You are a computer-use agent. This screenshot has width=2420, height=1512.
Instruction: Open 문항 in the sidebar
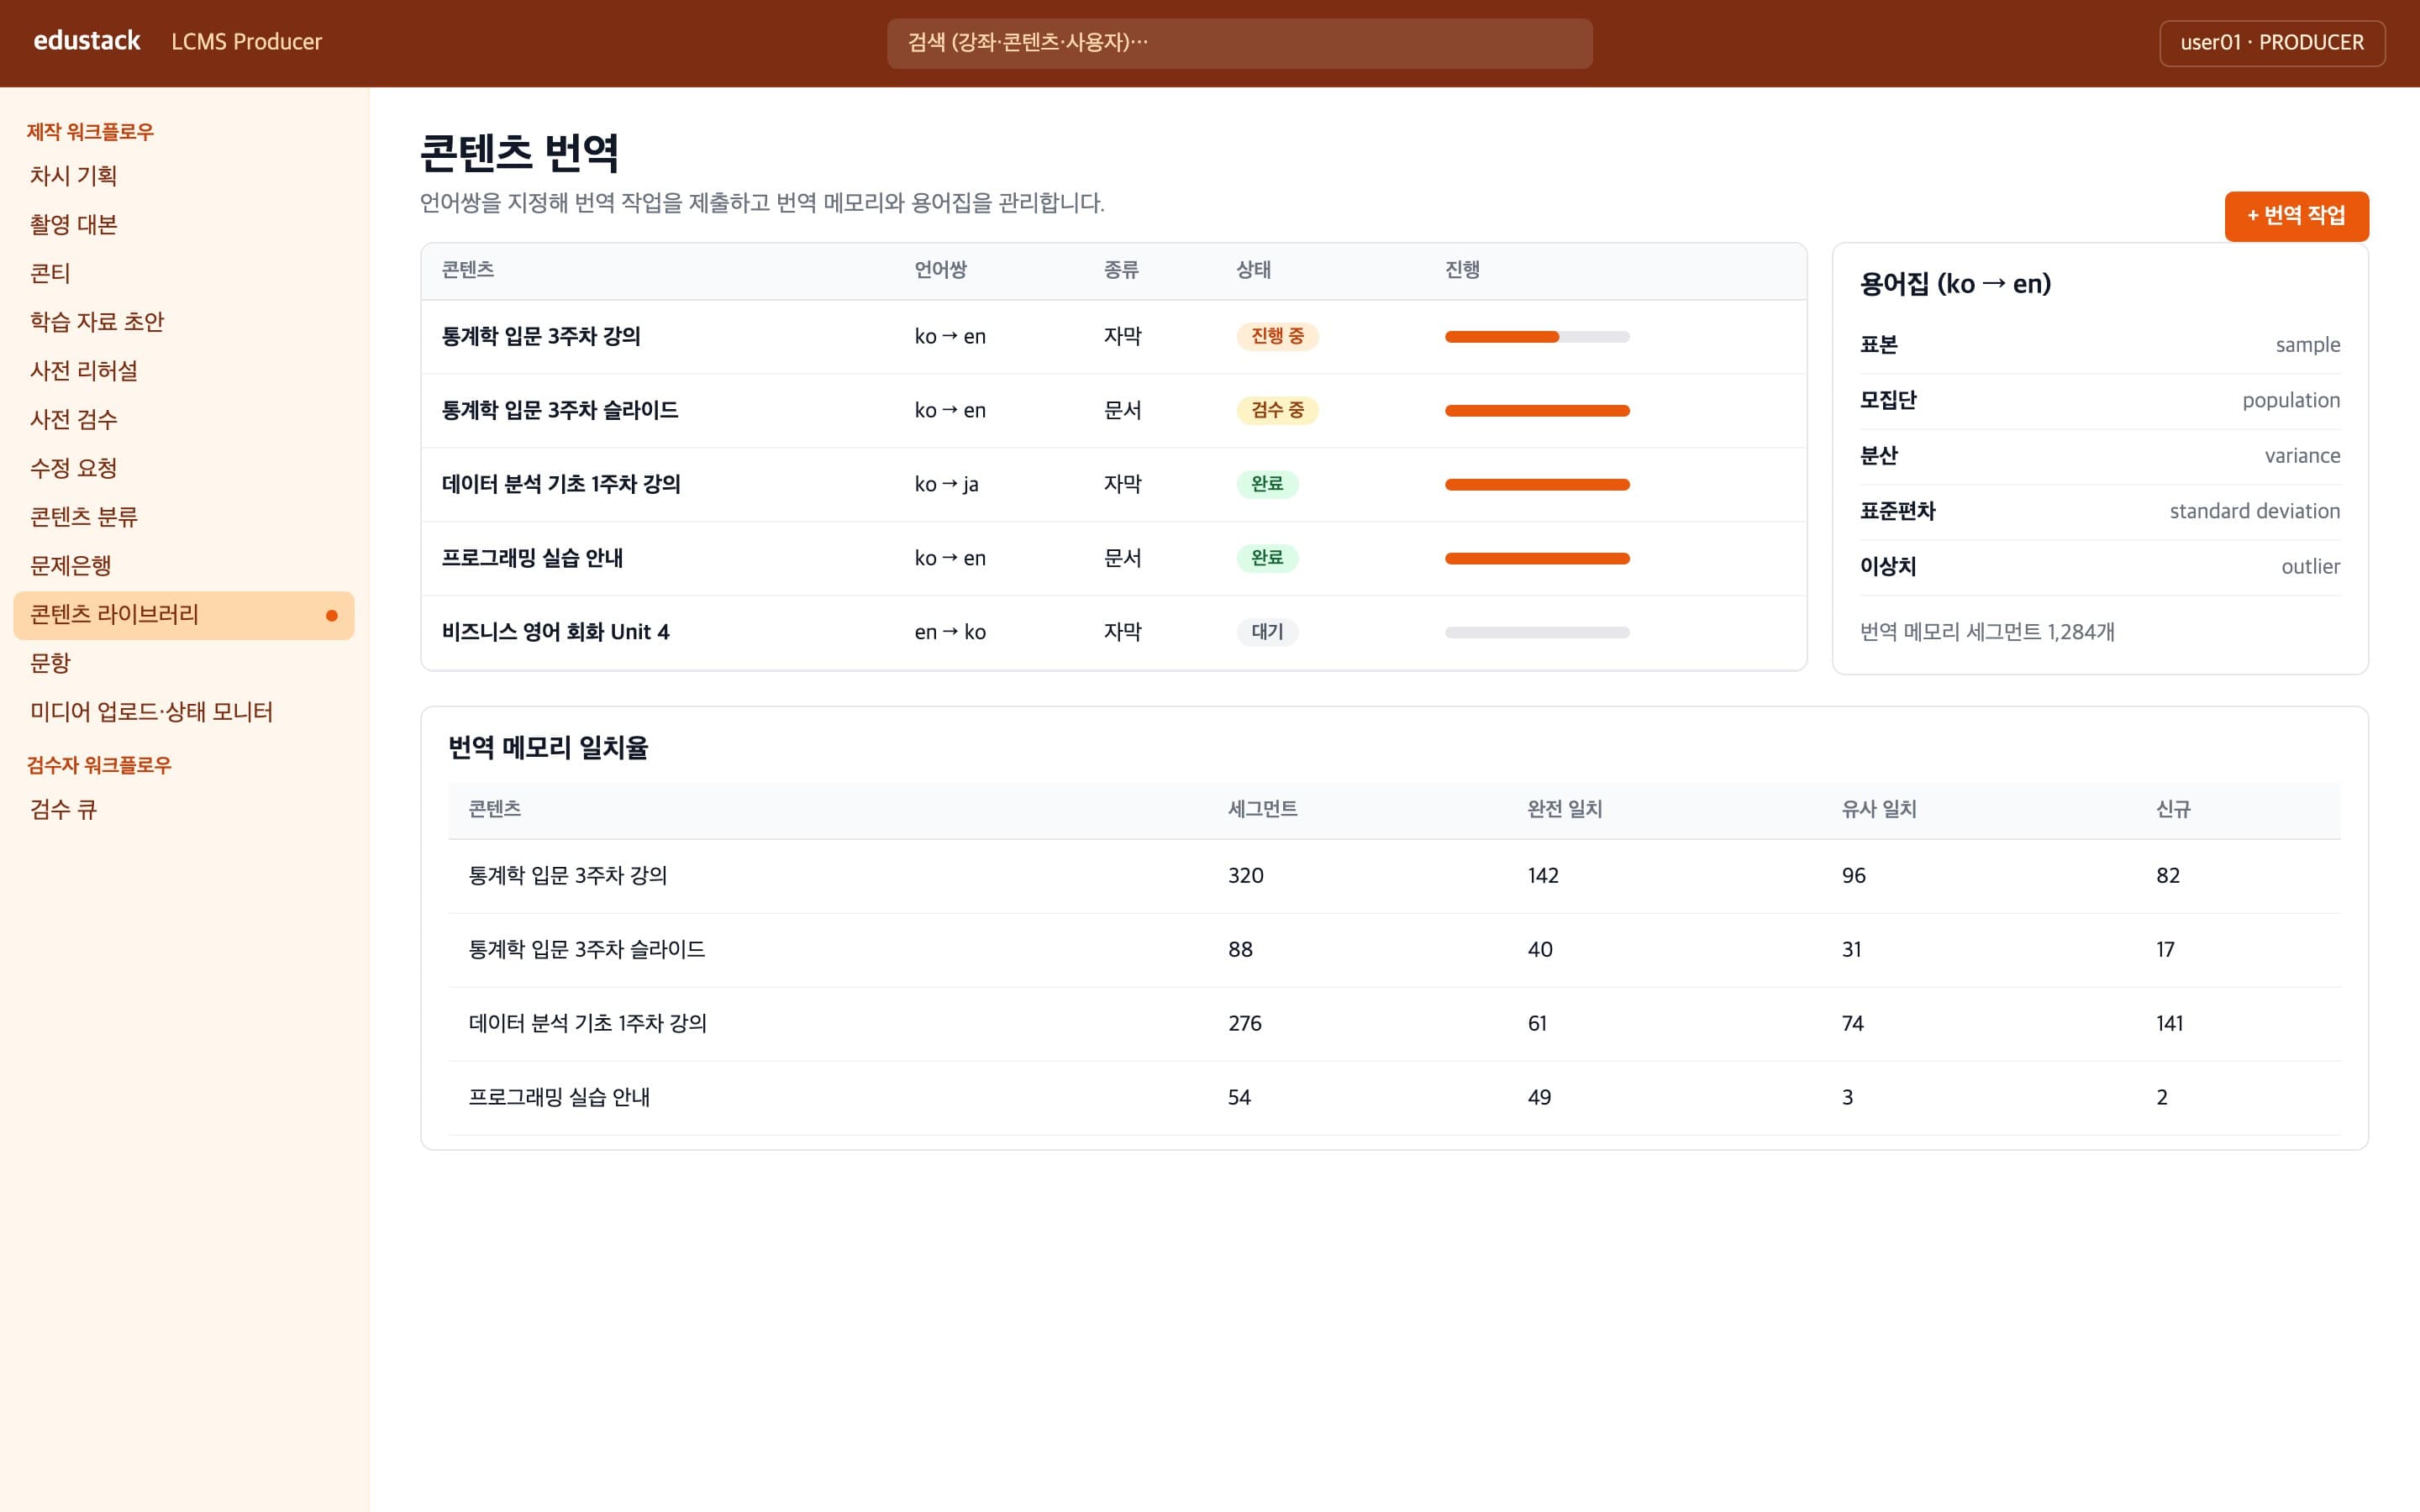pos(184,663)
